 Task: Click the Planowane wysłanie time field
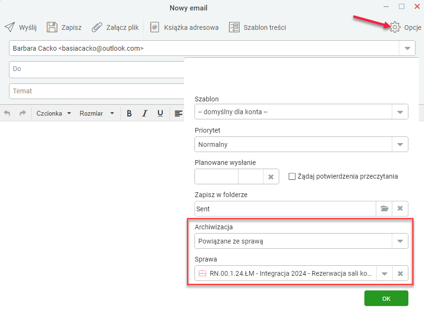click(251, 177)
